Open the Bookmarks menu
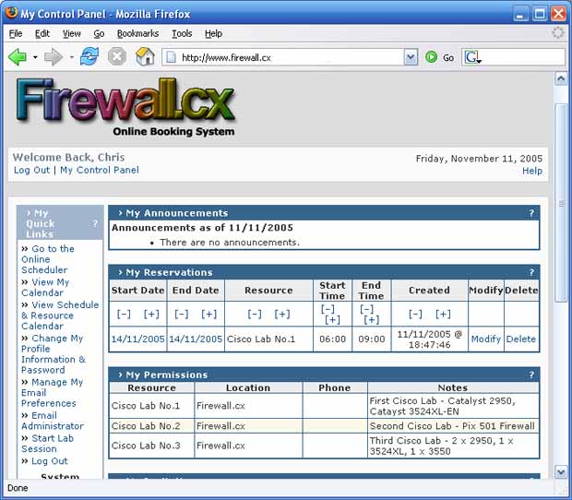This screenshot has width=572, height=500. 137,33
